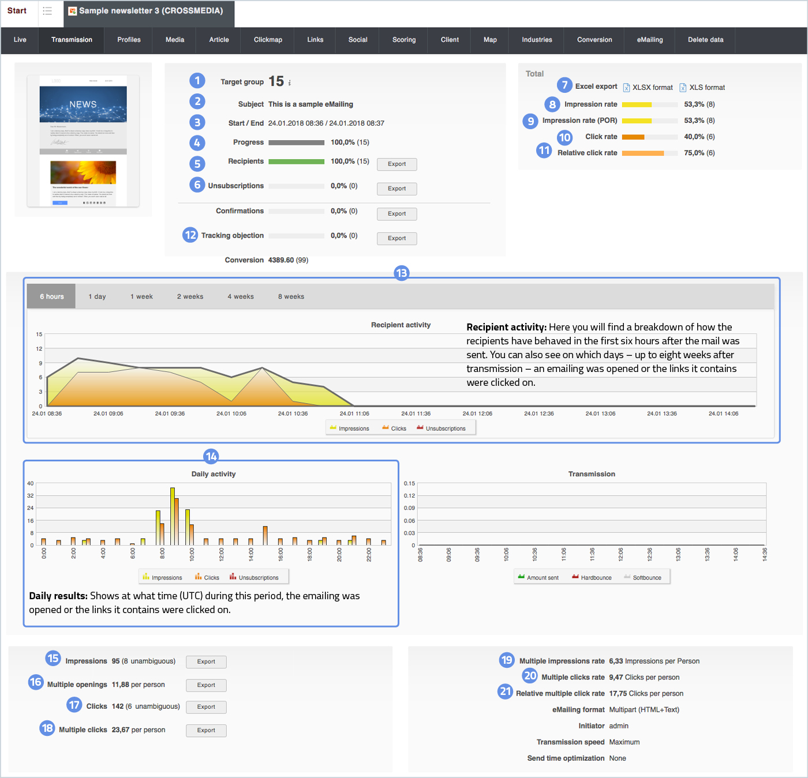Click the Hardbounce legend icon
The image size is (808, 778).
point(575,577)
